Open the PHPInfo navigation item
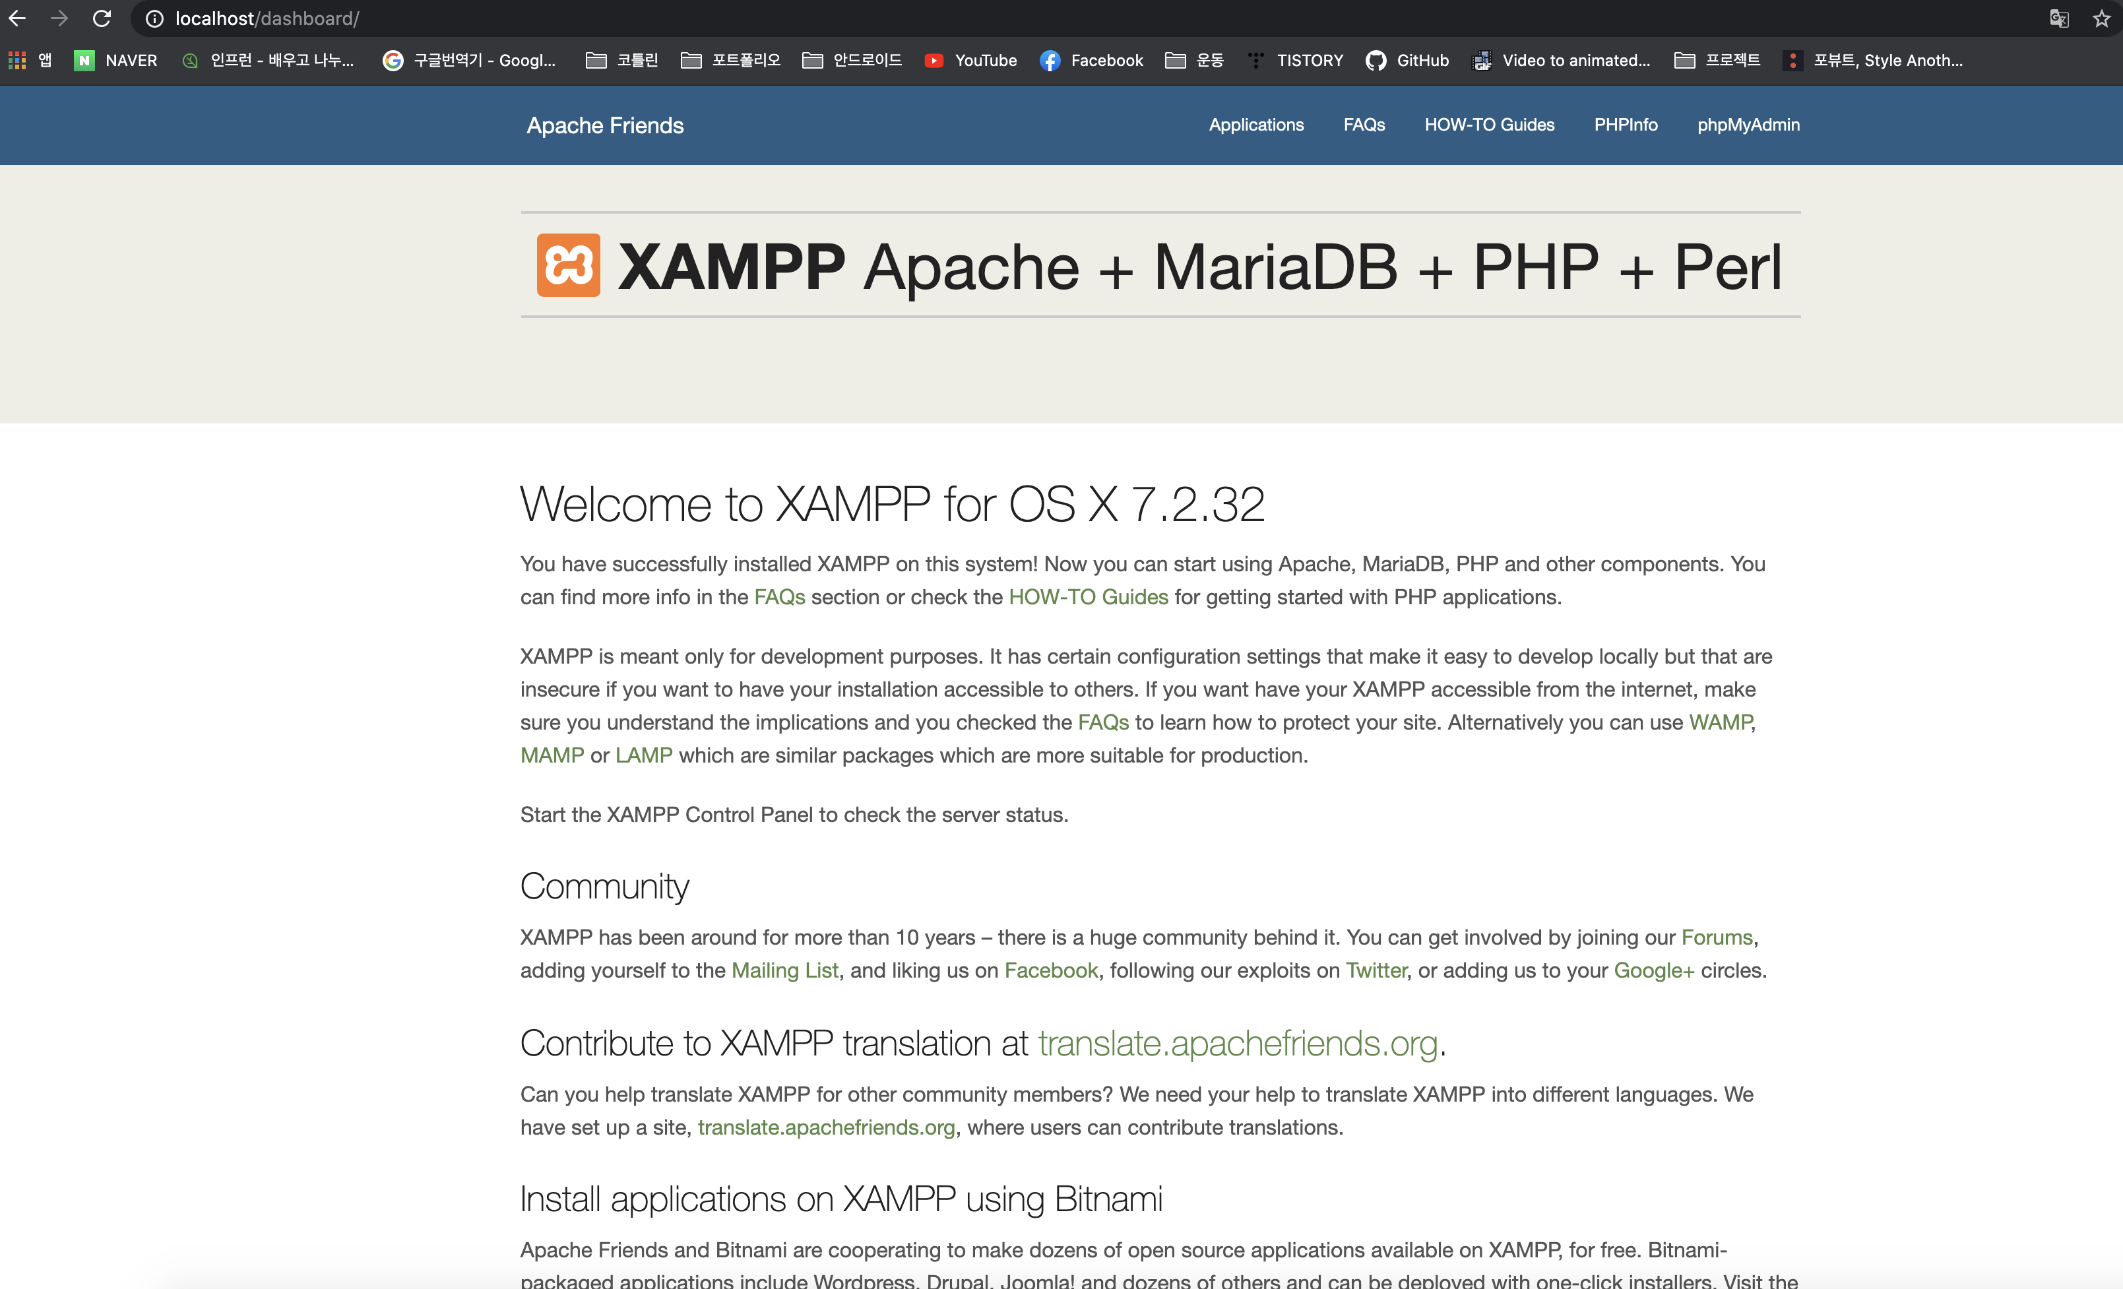The image size is (2123, 1289). click(x=1625, y=125)
